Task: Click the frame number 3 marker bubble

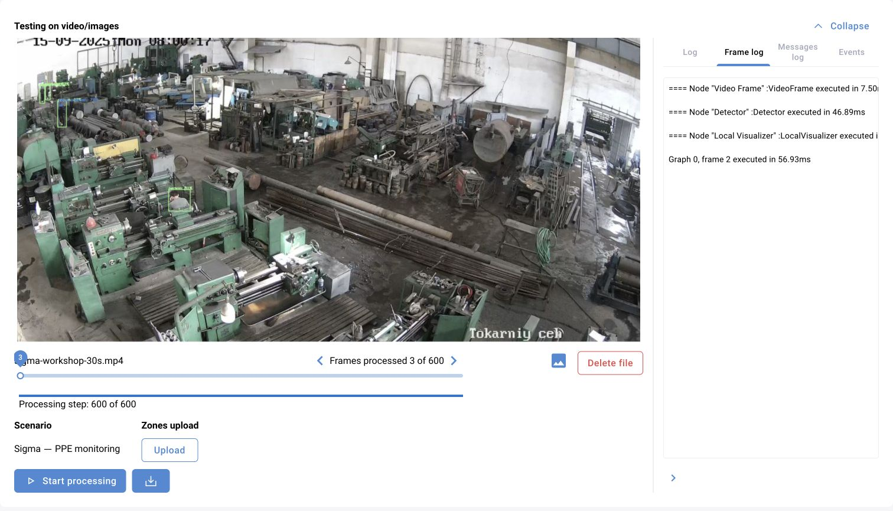Action: (x=20, y=357)
